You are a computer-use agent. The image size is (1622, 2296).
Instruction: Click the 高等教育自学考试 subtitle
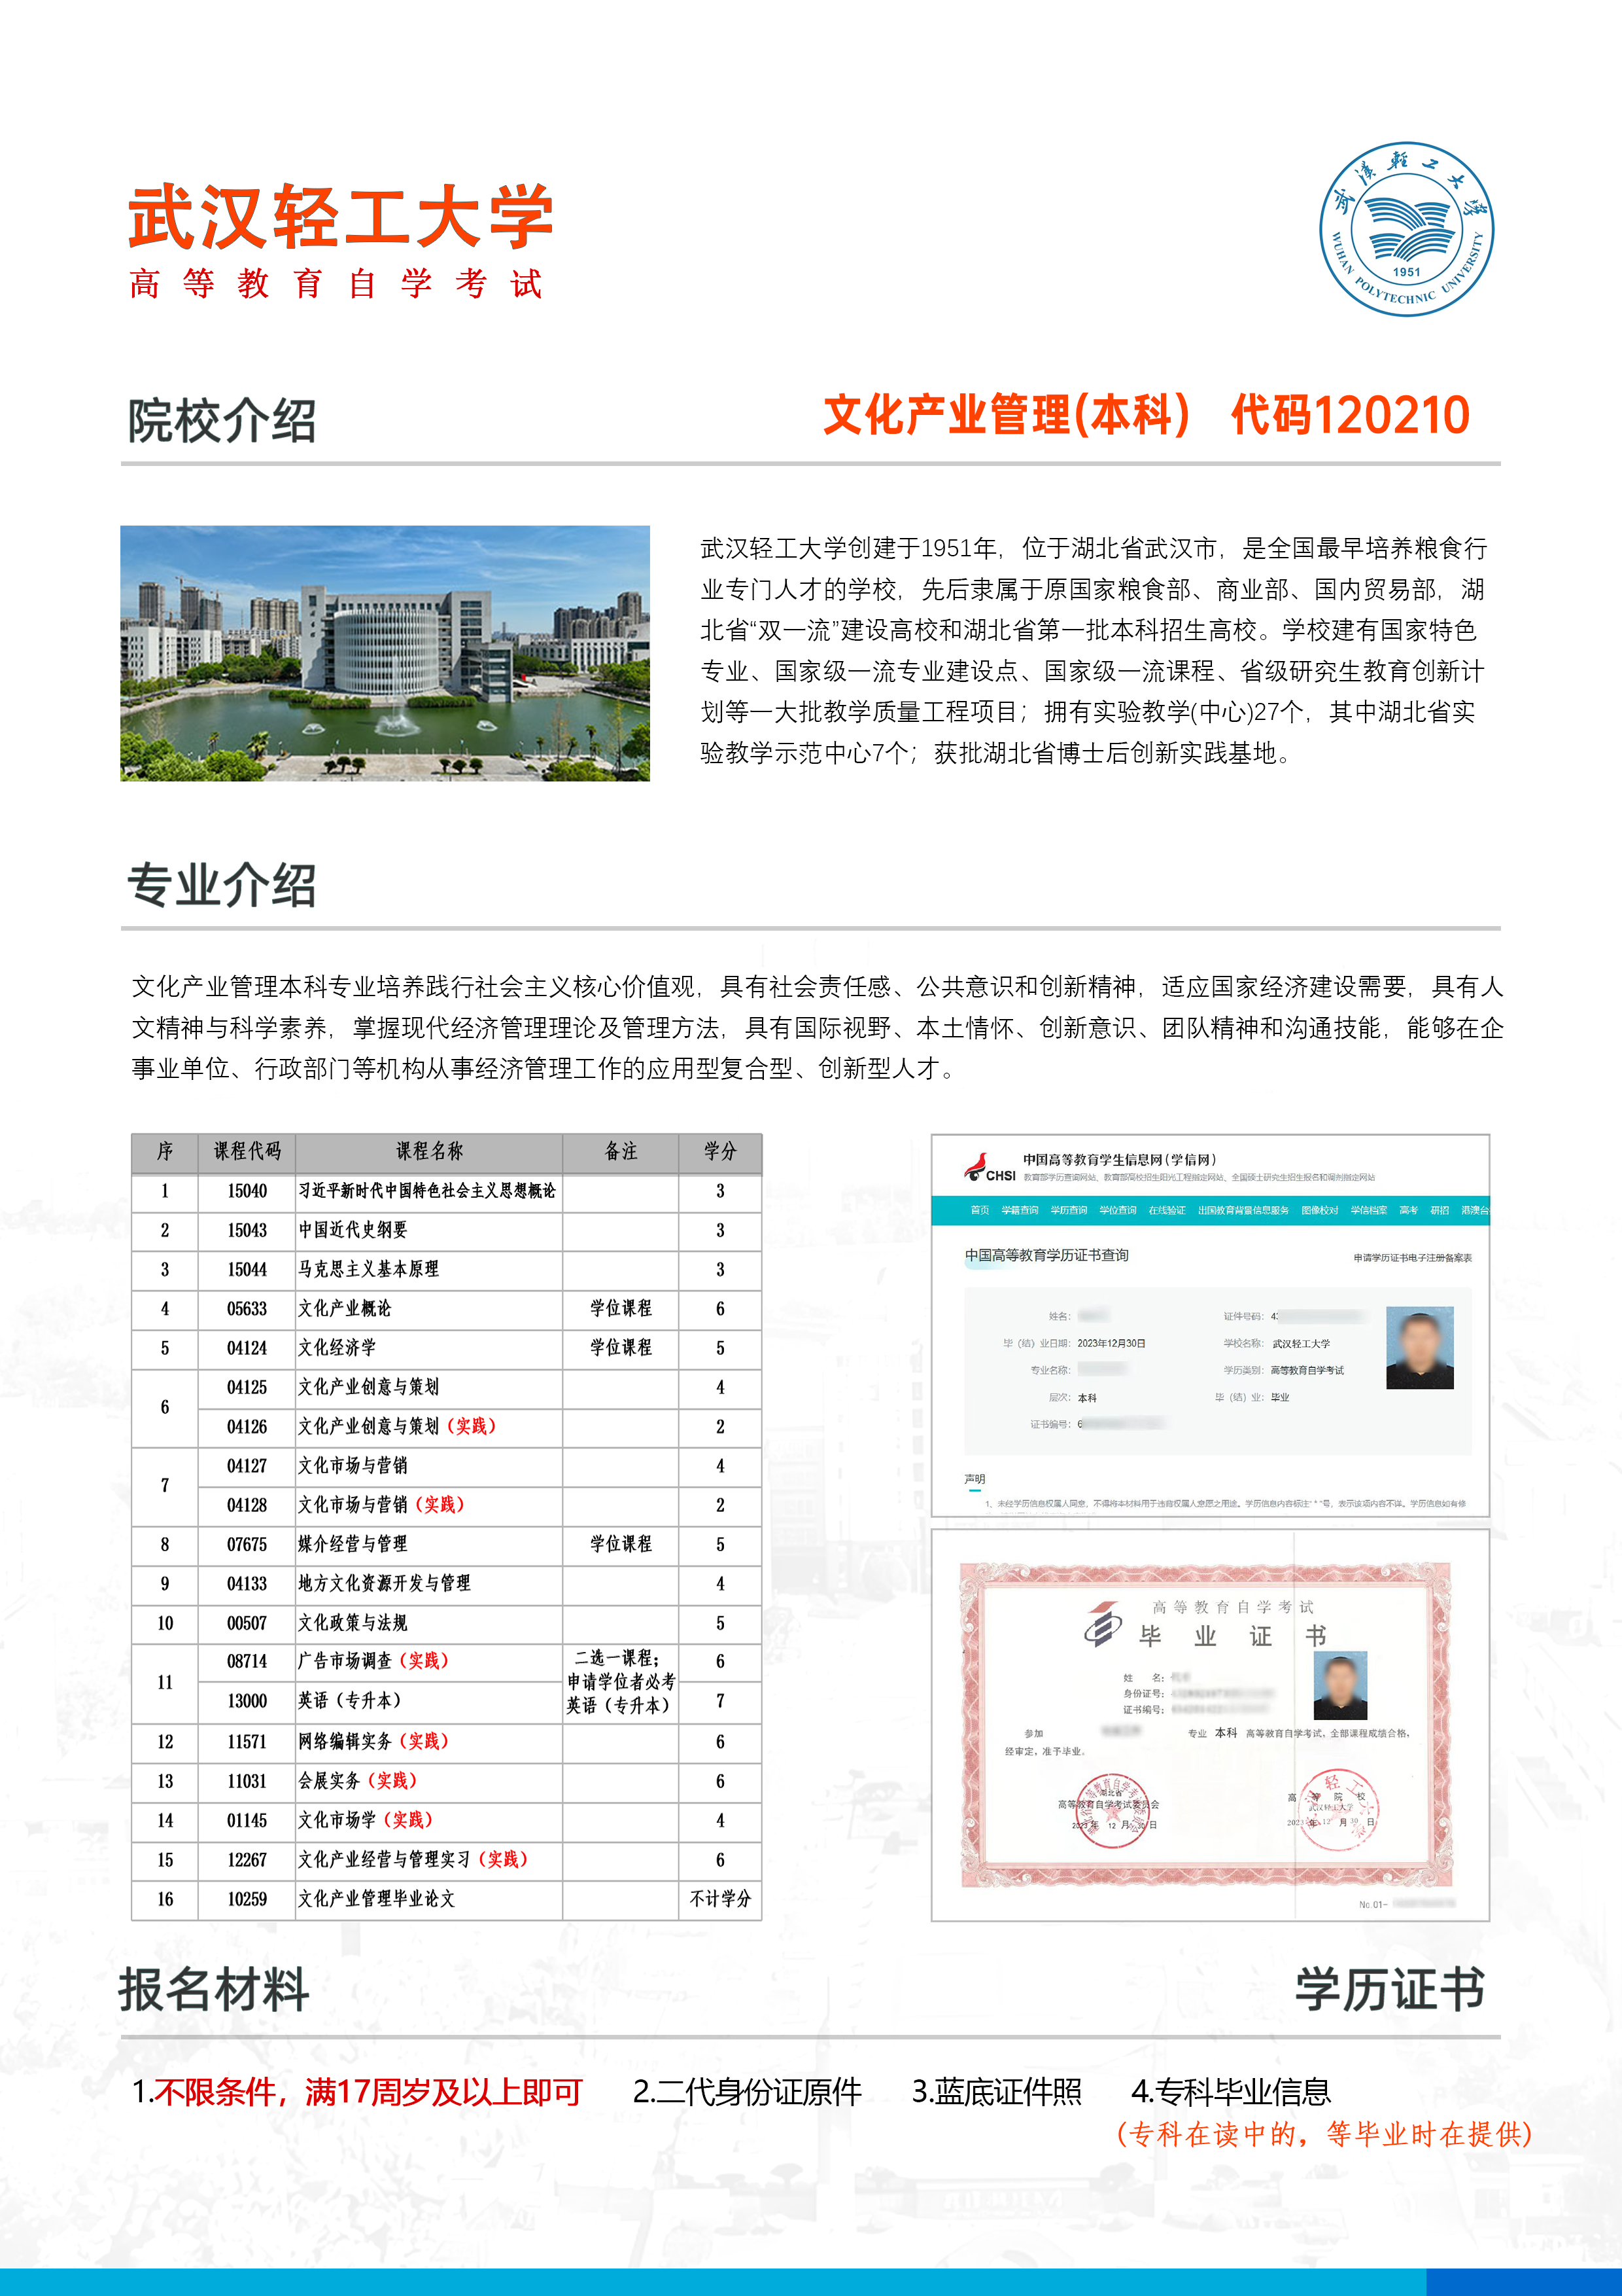click(336, 284)
